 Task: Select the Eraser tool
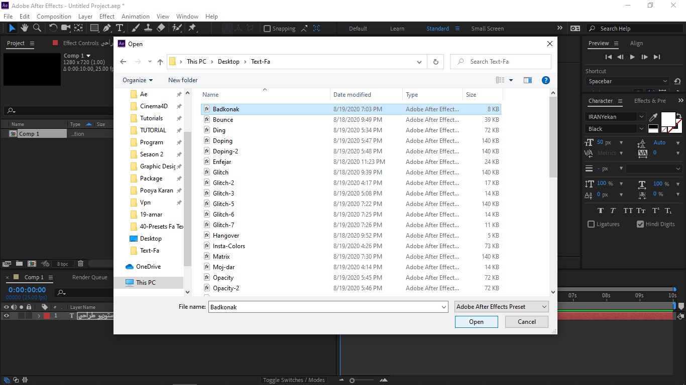(x=161, y=28)
